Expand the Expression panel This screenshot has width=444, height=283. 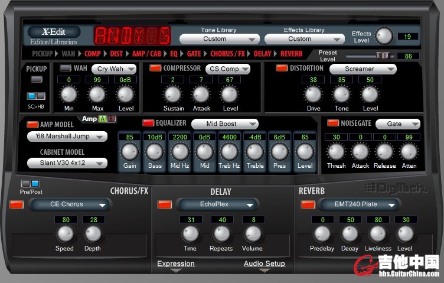click(176, 264)
